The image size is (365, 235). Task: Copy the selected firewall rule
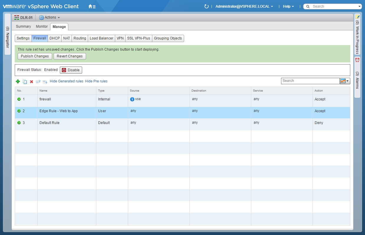click(25, 82)
